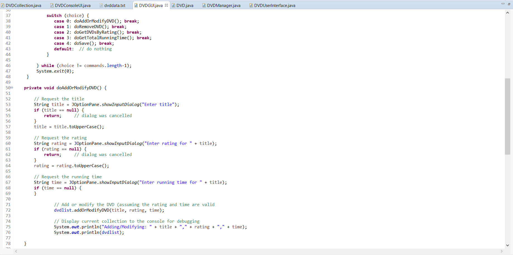This screenshot has height=255, width=513.
Task: Open the DVDCollection.java tab
Action: coord(24,5)
